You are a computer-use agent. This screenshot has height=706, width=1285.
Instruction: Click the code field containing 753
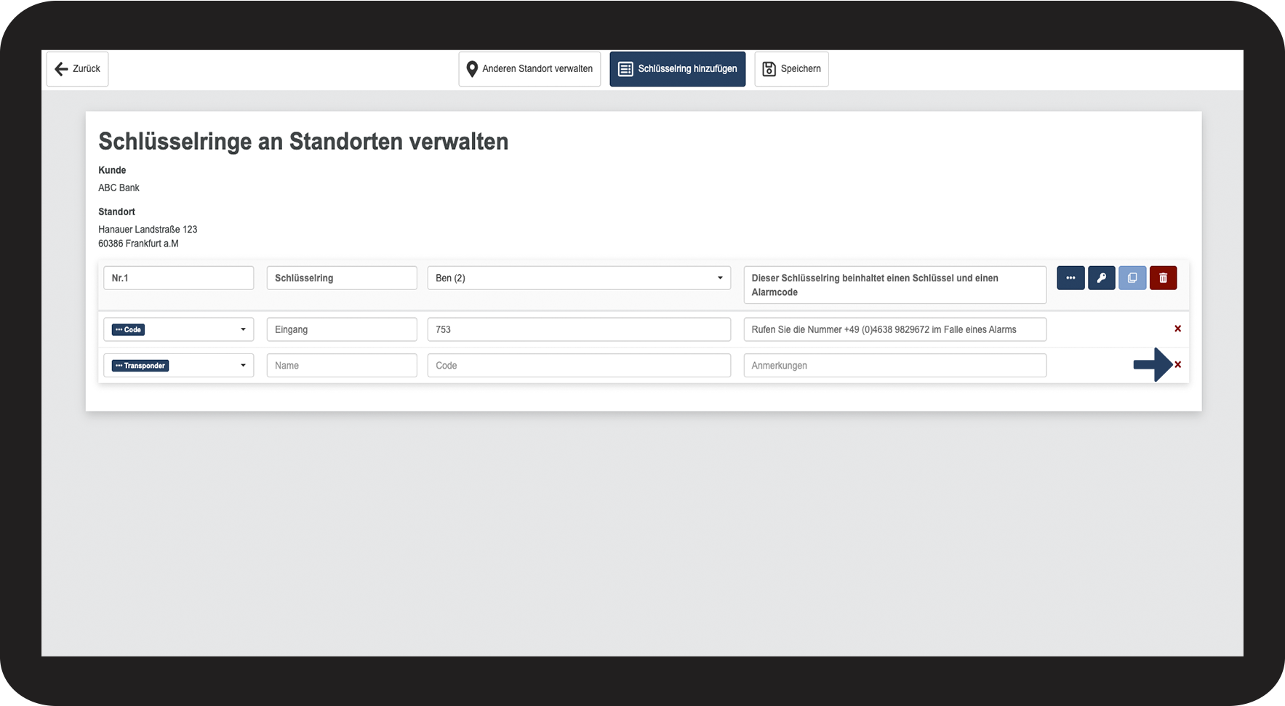pyautogui.click(x=578, y=329)
